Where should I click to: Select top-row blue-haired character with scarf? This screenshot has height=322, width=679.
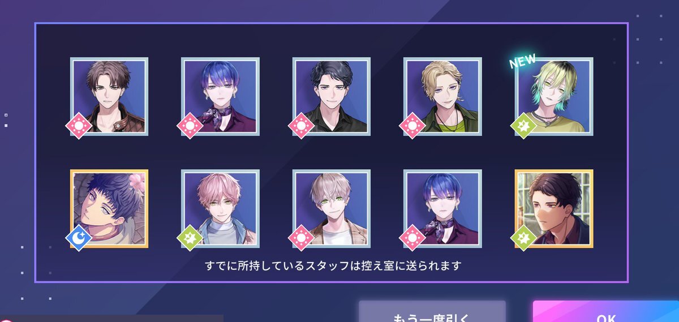tap(220, 96)
